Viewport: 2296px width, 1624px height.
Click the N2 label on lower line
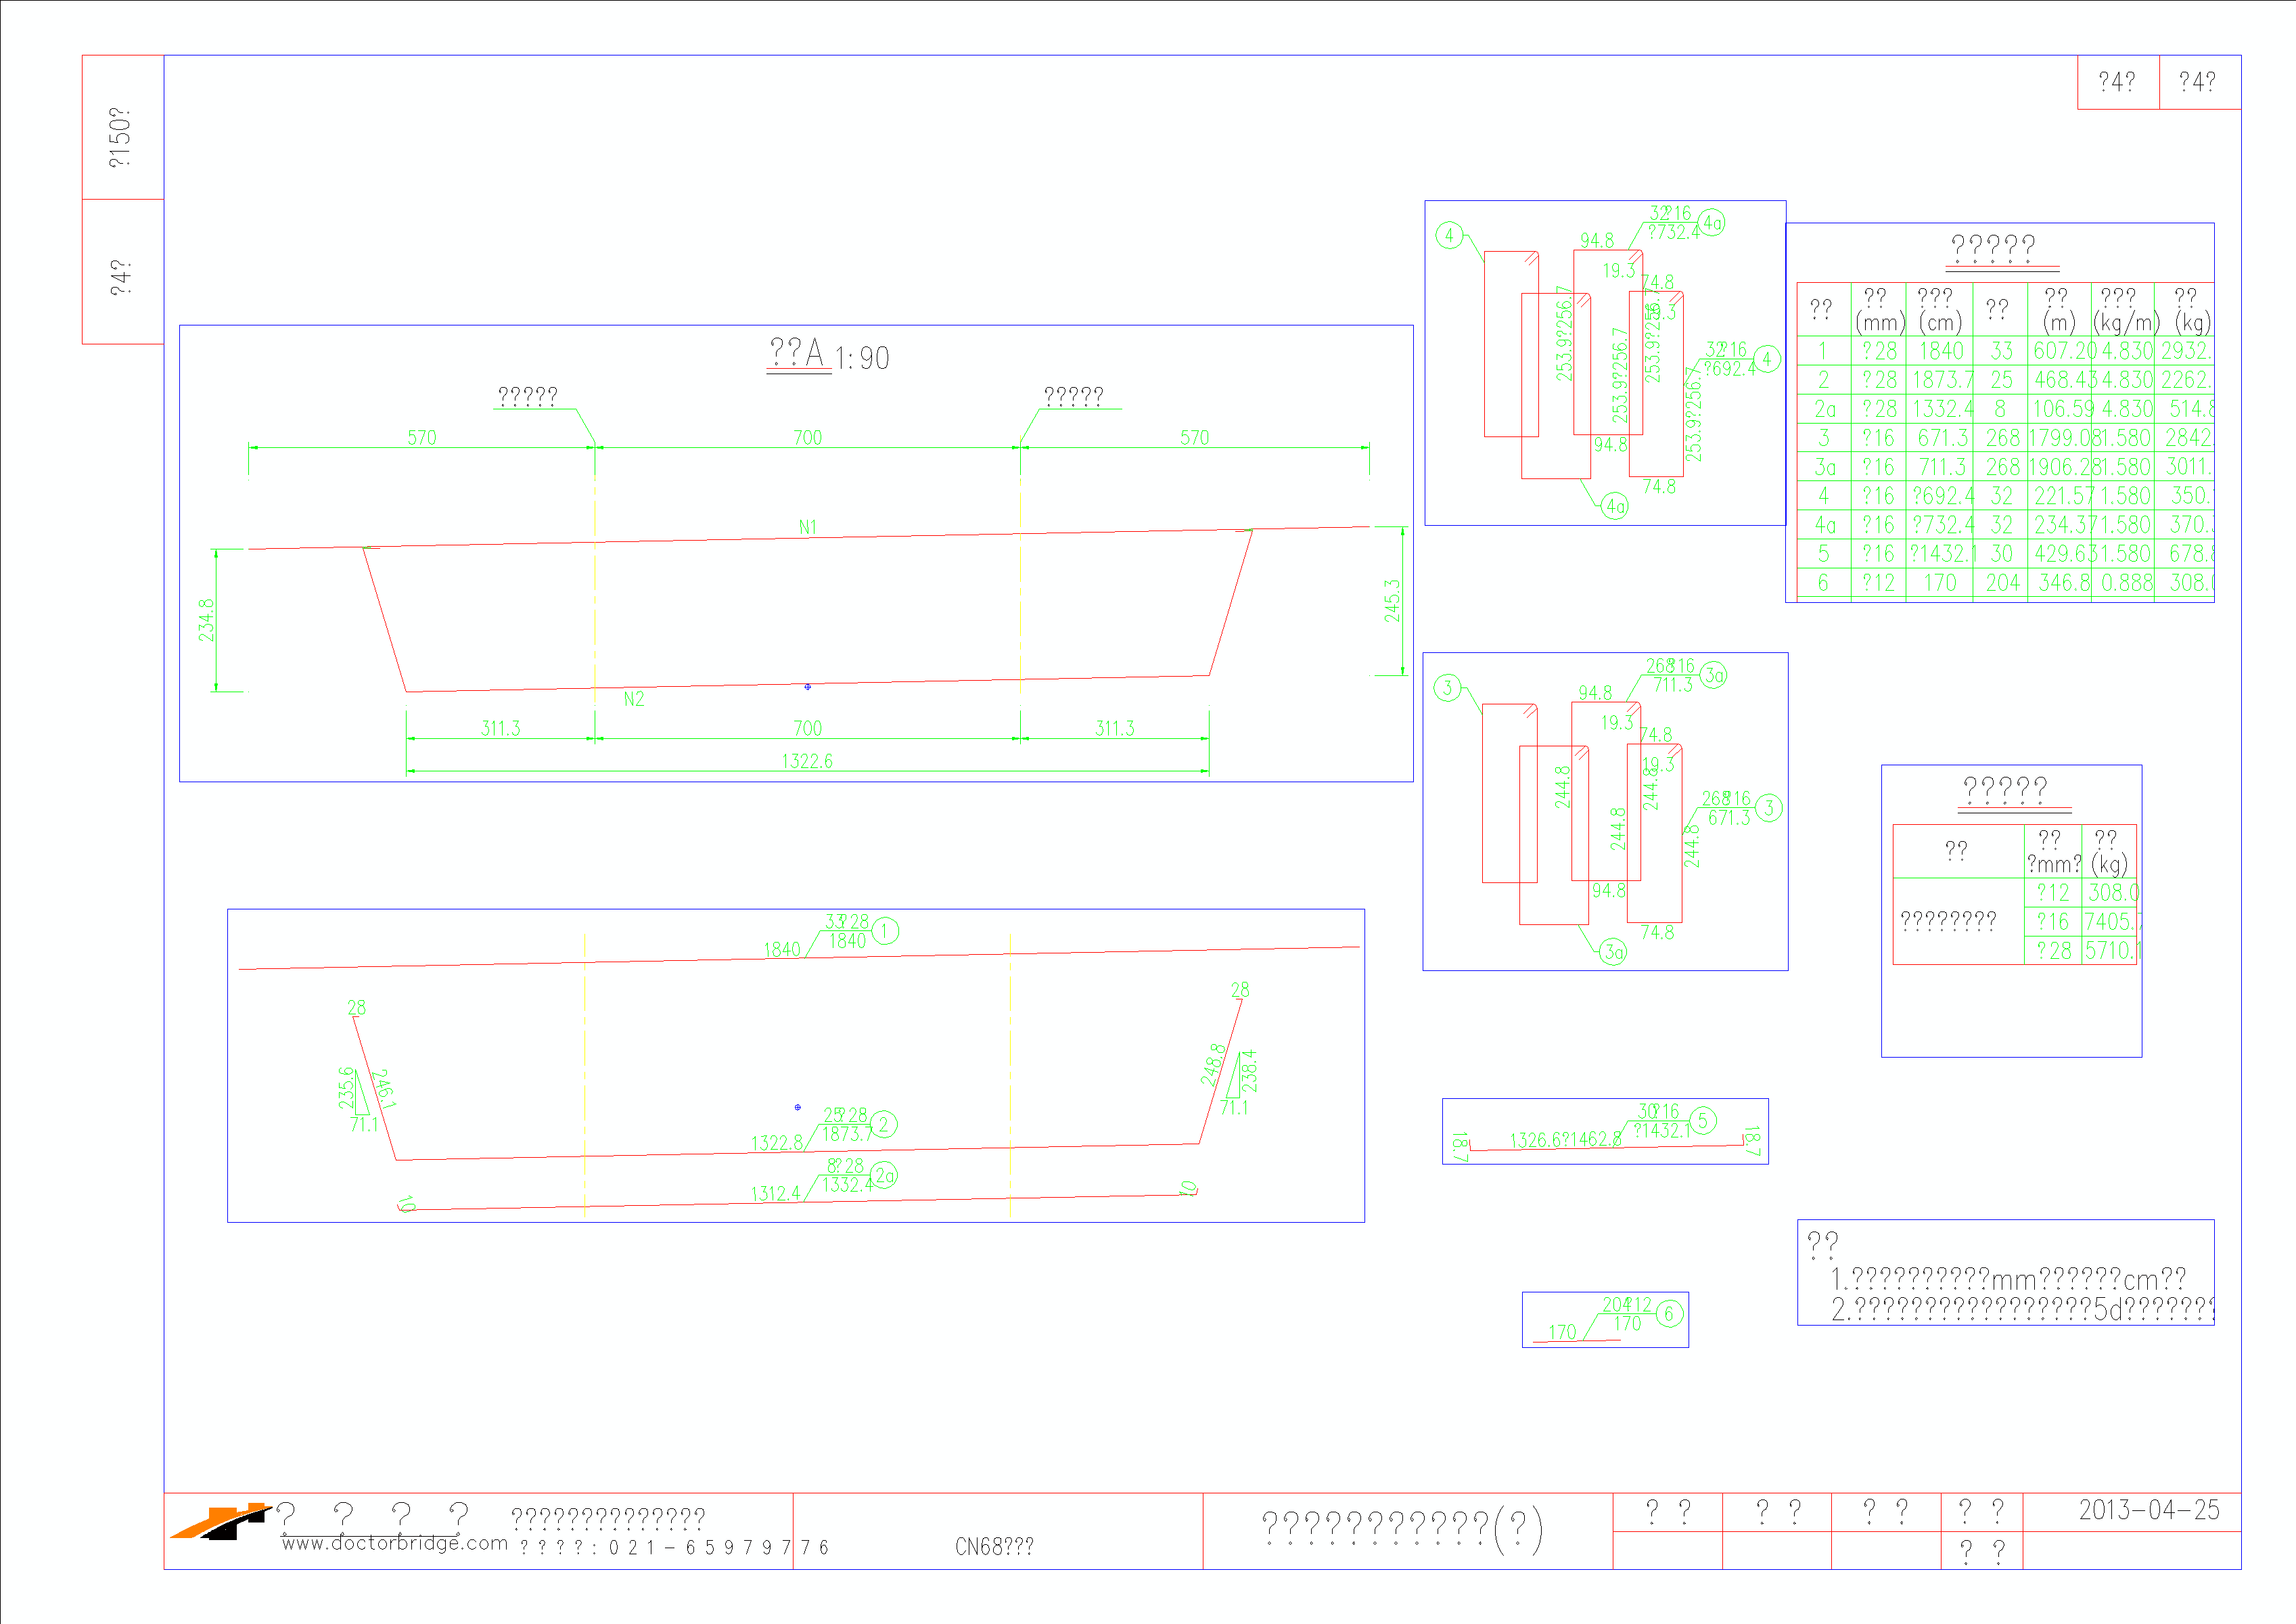tap(634, 699)
